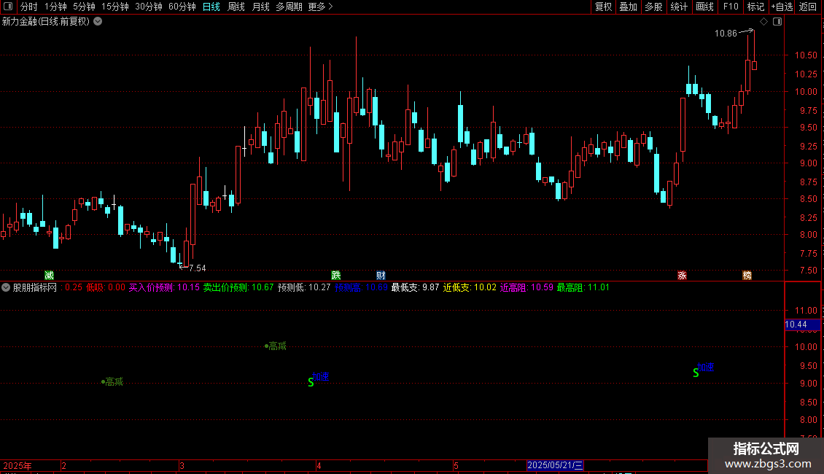Switch to 分时 intraday view
This screenshot has width=824, height=474.
coord(29,7)
